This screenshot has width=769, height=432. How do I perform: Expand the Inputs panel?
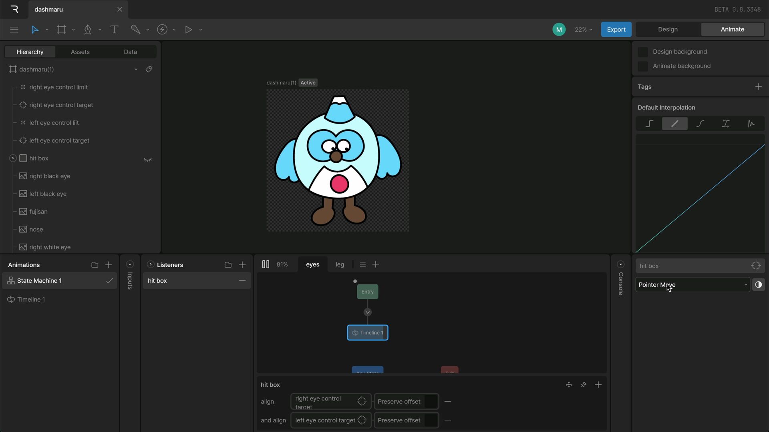coord(130,264)
